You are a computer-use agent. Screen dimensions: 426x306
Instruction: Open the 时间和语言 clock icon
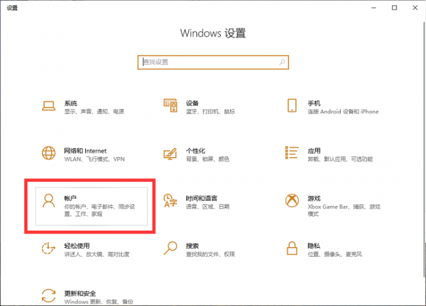tap(170, 201)
